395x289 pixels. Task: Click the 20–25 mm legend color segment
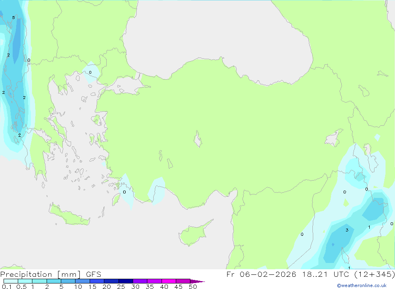111,281
